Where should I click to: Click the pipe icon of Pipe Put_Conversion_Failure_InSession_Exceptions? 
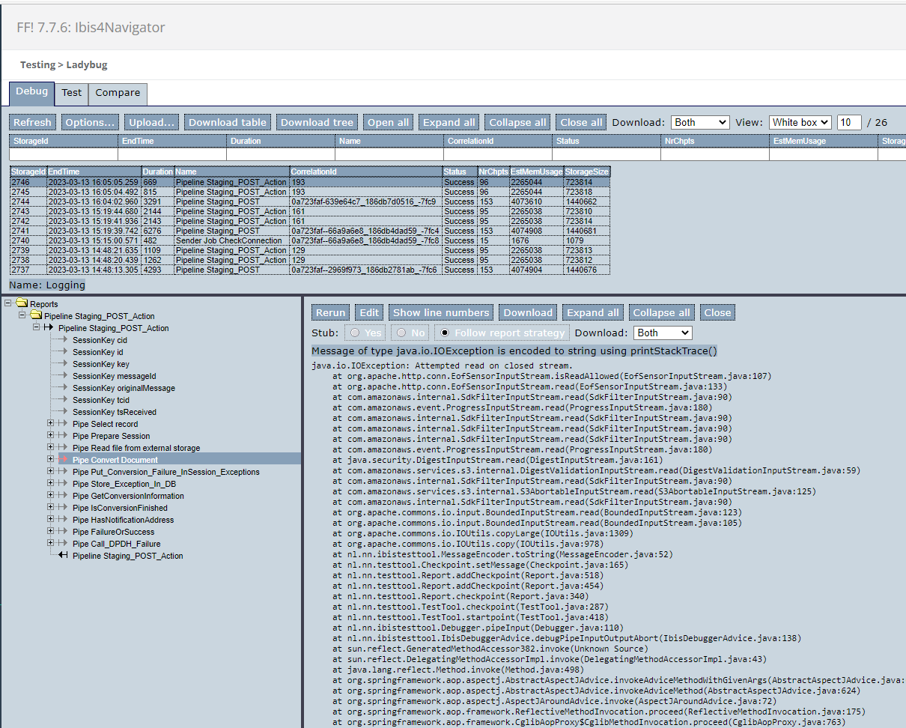63,472
